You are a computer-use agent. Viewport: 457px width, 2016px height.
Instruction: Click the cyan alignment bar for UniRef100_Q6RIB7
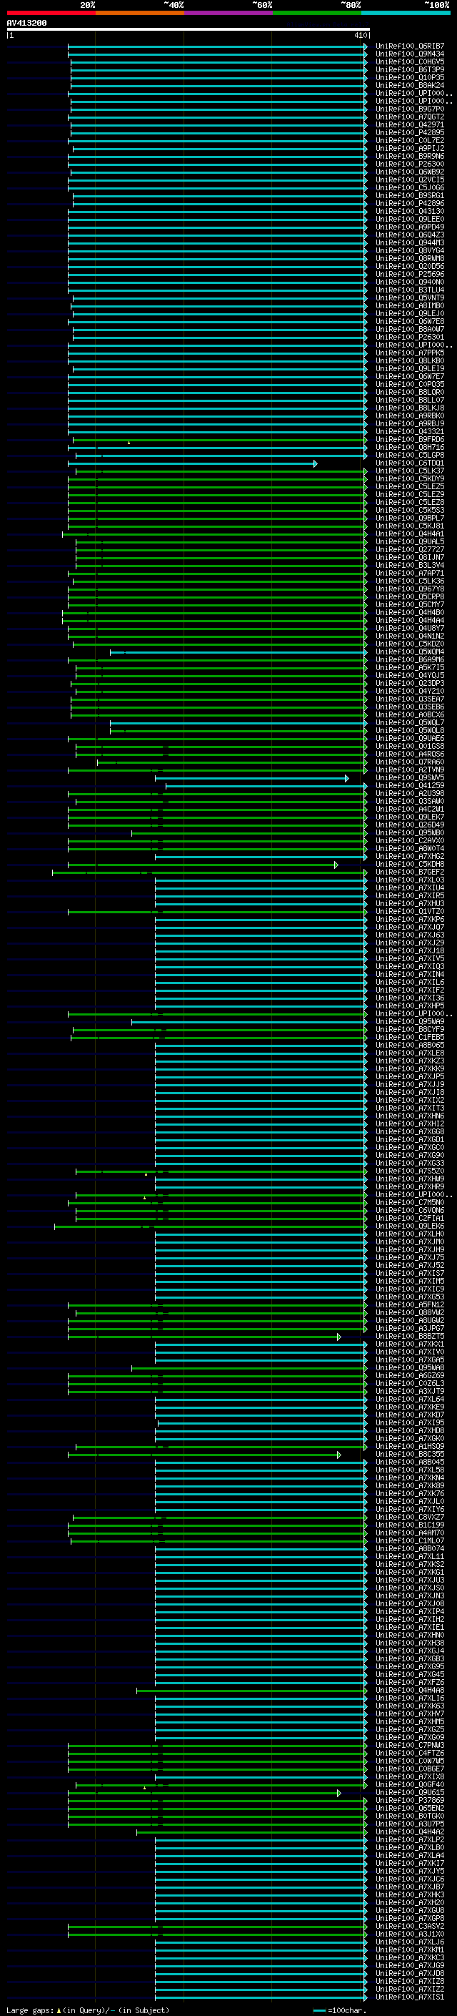[x=217, y=46]
